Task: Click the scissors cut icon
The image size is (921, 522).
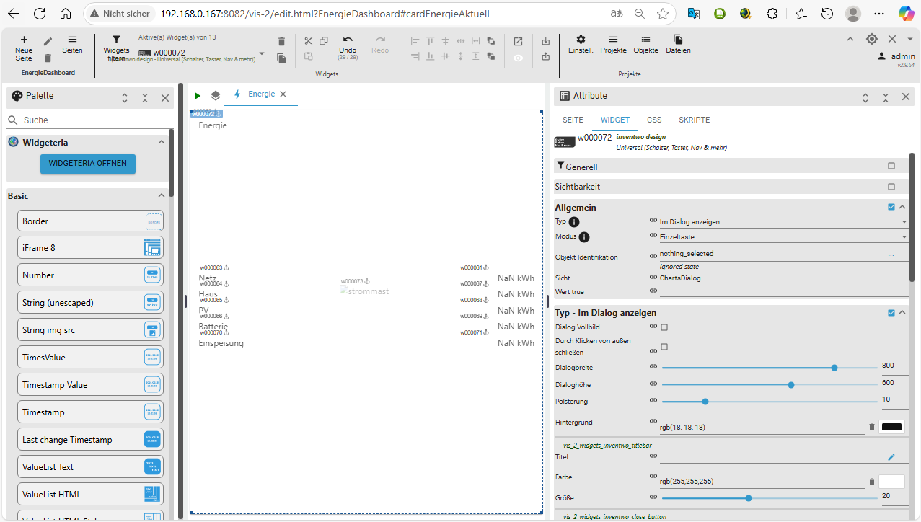Action: [x=309, y=41]
